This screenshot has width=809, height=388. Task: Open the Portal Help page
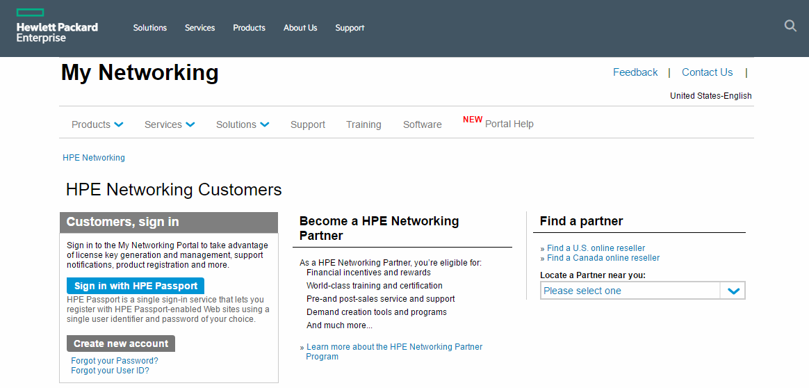tap(509, 124)
